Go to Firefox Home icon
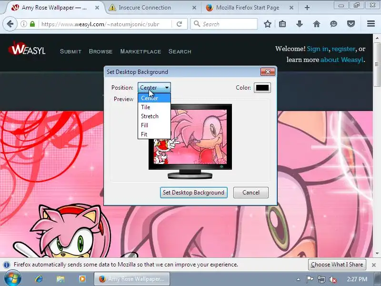381x286 pixels. pyautogui.click(x=316, y=24)
